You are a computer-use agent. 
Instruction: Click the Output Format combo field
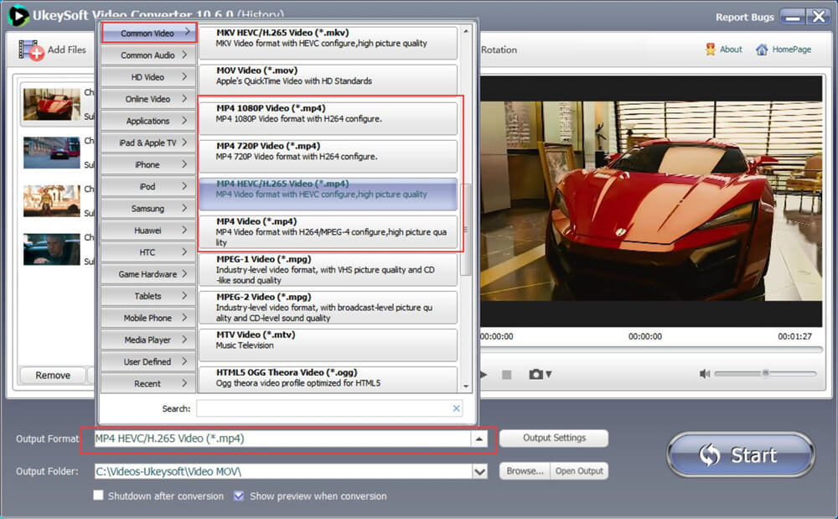click(x=282, y=439)
